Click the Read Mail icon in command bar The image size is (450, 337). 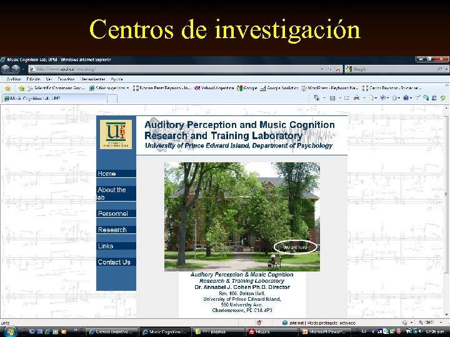(347, 98)
